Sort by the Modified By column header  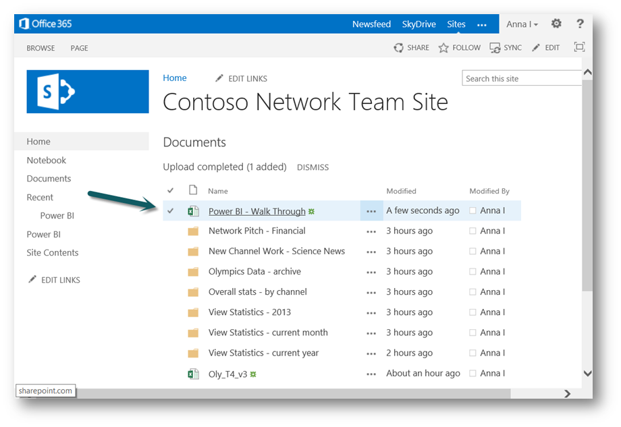coord(489,191)
